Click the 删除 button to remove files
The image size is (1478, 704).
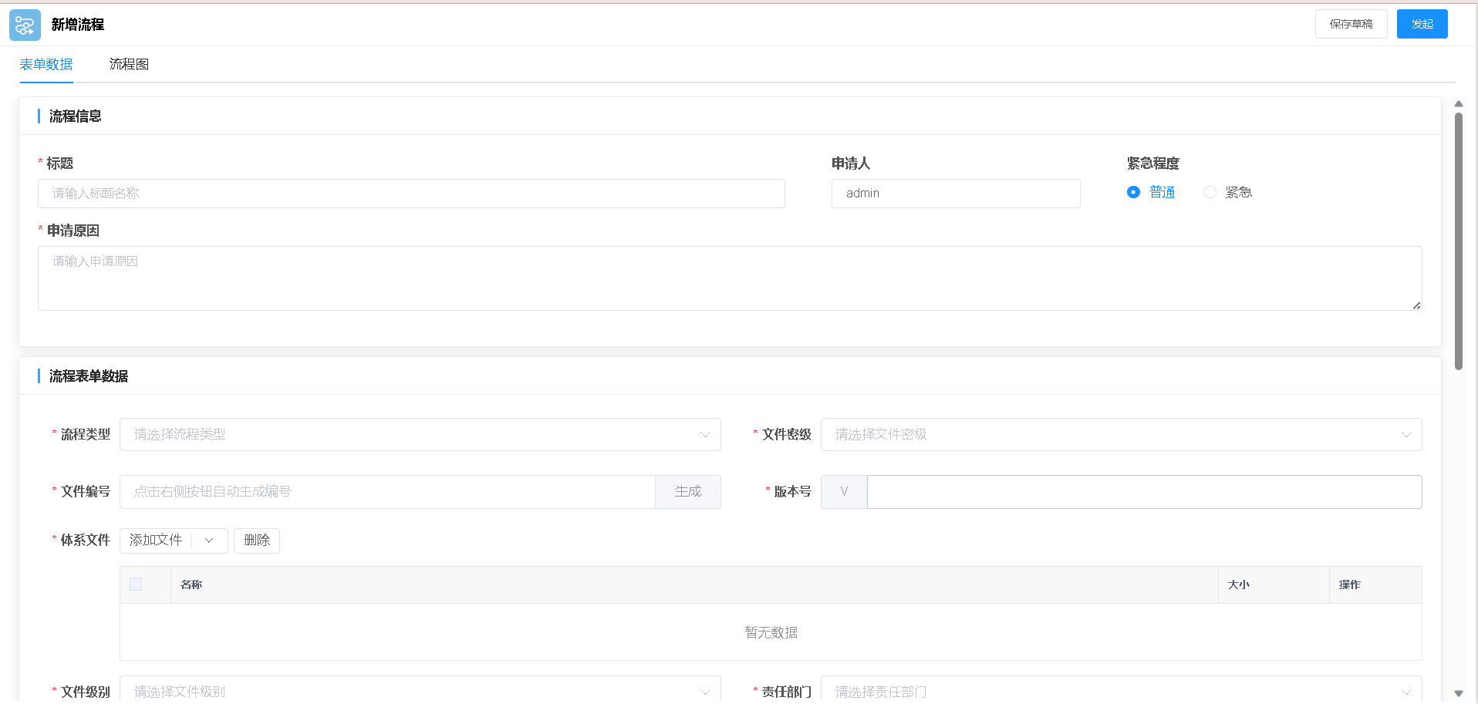point(256,540)
